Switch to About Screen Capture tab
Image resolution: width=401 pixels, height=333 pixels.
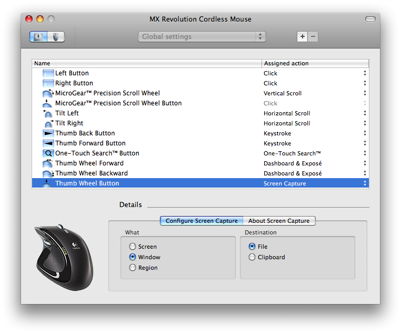[x=279, y=221]
